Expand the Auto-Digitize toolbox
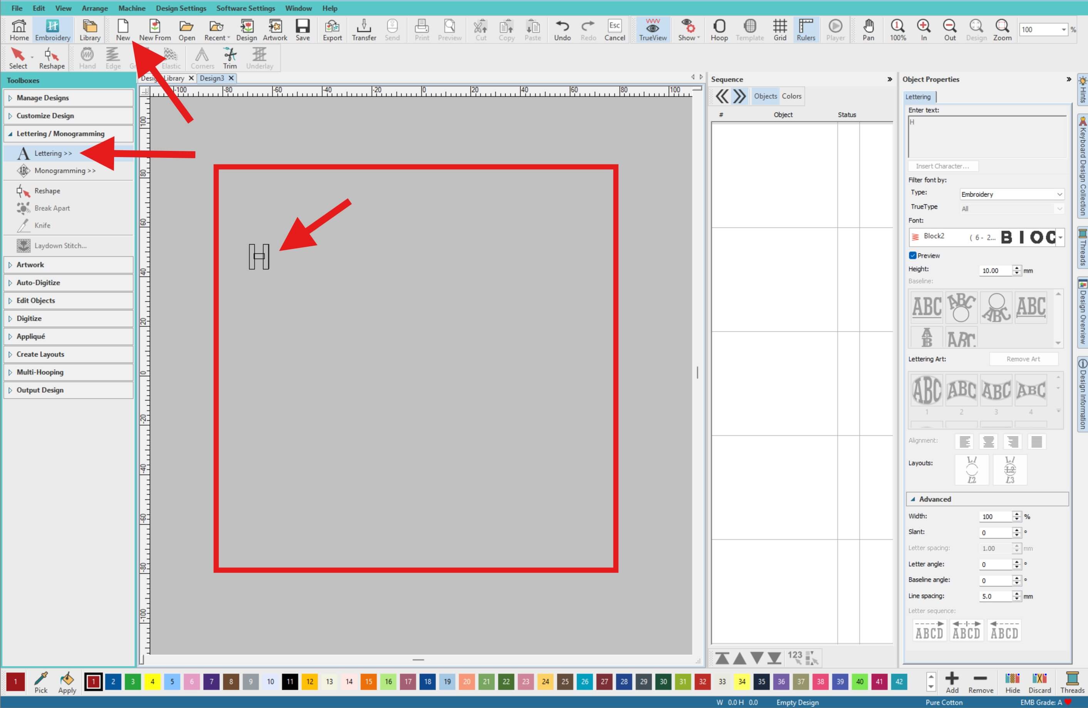Screen dimensions: 1088x708 69,282
